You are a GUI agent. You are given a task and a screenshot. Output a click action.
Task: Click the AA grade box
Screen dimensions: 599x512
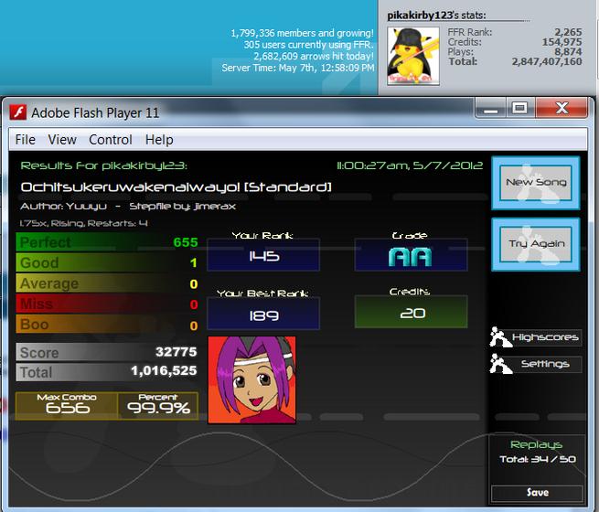411,255
